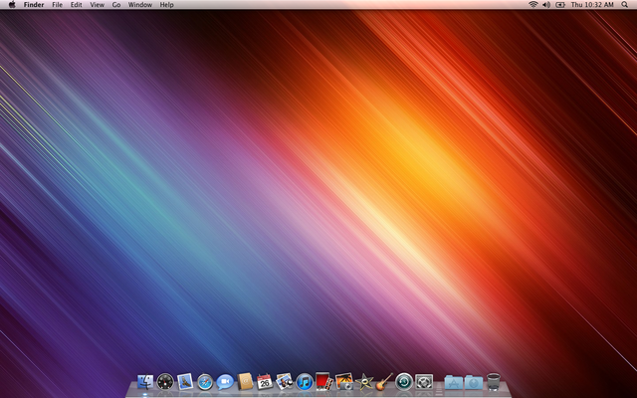637x398 pixels.
Task: Open iCal calendar icon in Dock
Action: 265,382
